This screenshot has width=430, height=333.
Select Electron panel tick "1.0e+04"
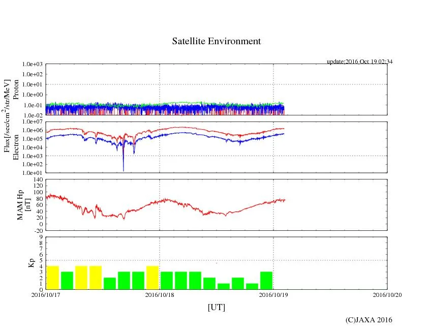[33, 147]
